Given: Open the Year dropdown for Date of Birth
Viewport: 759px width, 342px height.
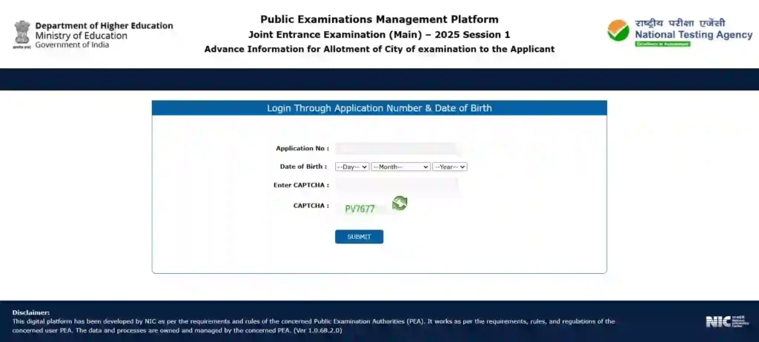Looking at the screenshot, I should [x=450, y=167].
